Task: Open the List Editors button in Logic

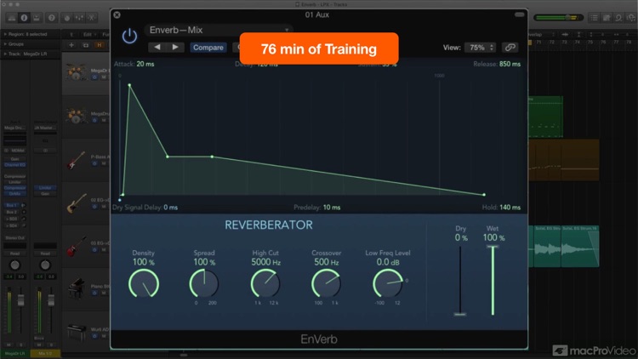Action: [595, 18]
